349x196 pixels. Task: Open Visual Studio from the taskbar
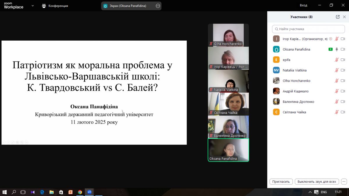[x=33, y=192]
